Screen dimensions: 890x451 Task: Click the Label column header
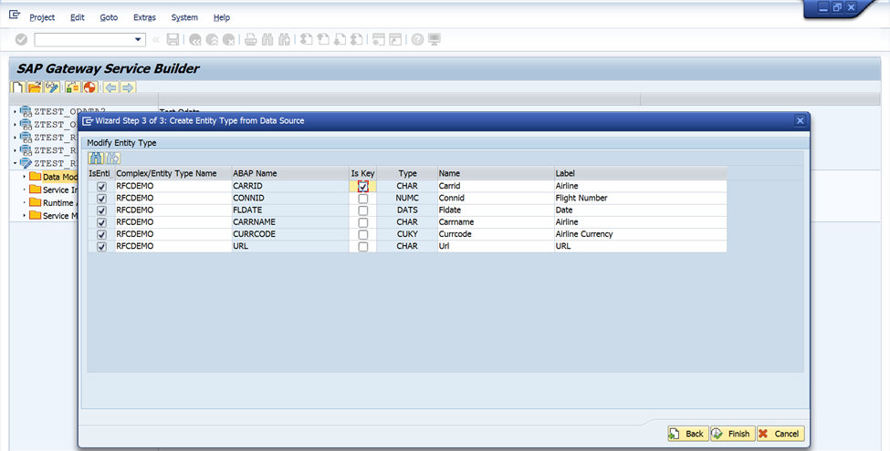[x=640, y=173]
